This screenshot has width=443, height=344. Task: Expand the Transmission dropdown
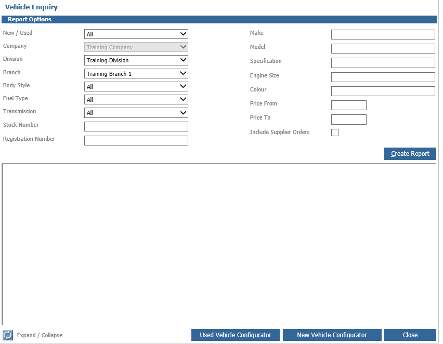tap(136, 113)
